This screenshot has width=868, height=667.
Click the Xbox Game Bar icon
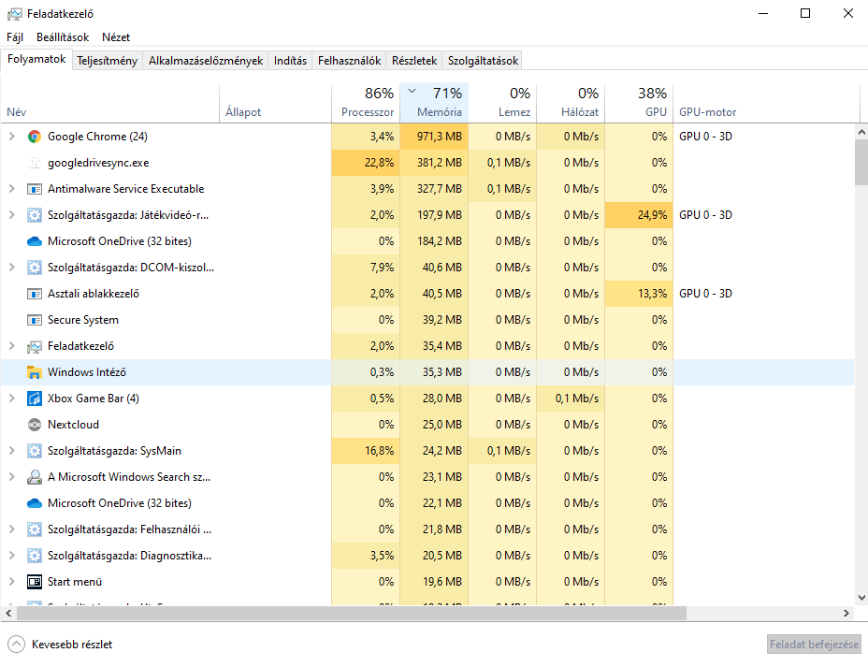point(35,399)
